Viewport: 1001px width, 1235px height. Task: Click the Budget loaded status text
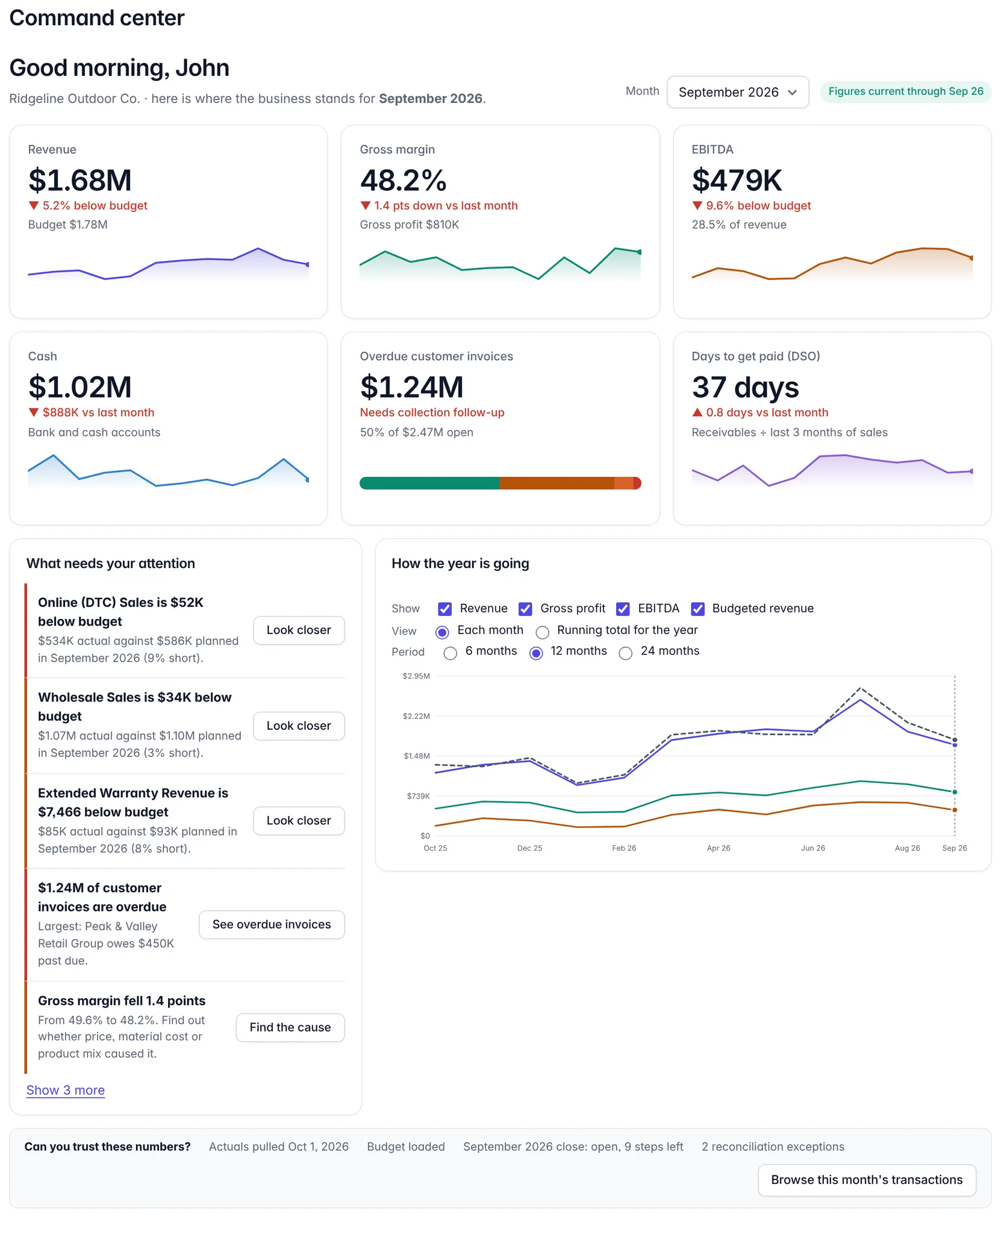pyautogui.click(x=406, y=1147)
